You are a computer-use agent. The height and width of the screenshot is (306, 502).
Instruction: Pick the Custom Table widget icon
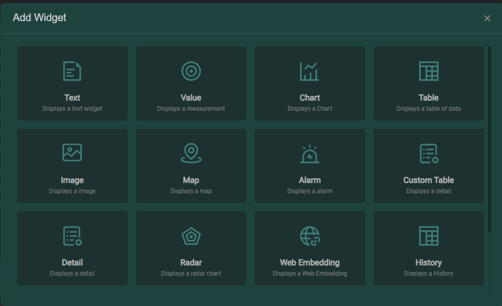[x=428, y=154]
